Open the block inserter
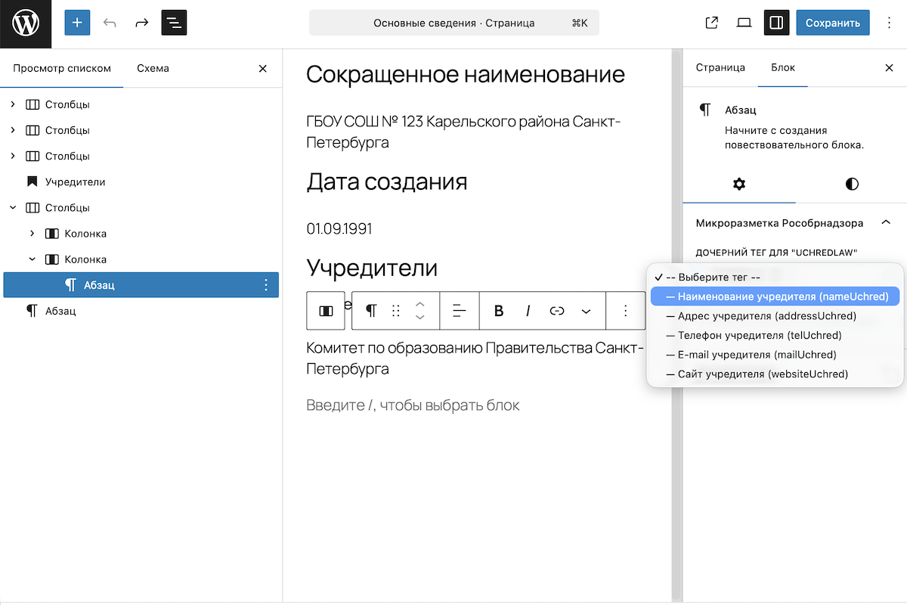This screenshot has height=605, width=907. [76, 23]
